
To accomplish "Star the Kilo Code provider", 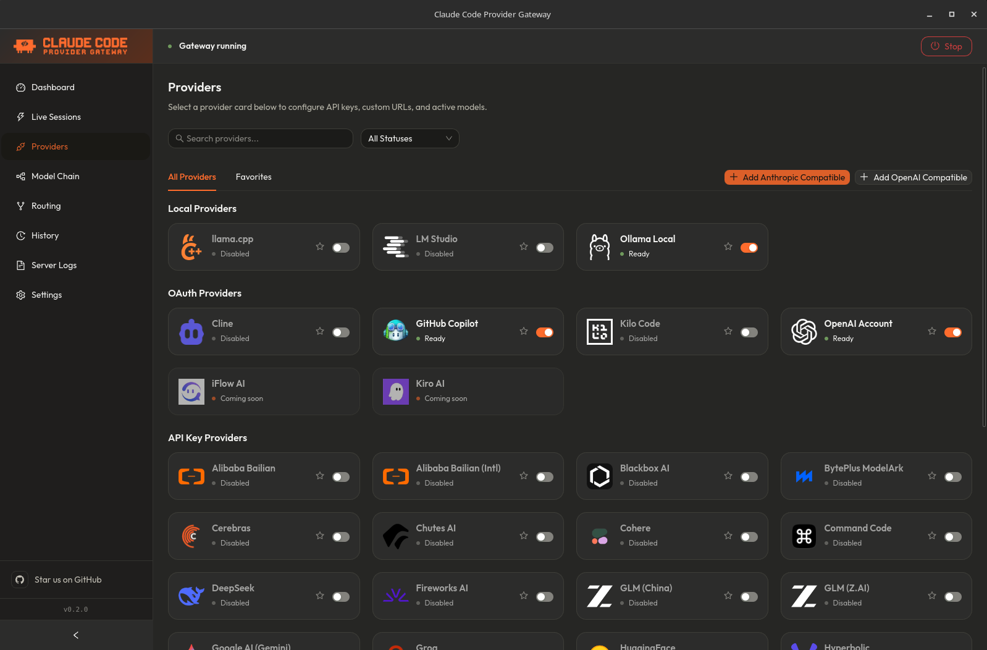I will point(728,331).
